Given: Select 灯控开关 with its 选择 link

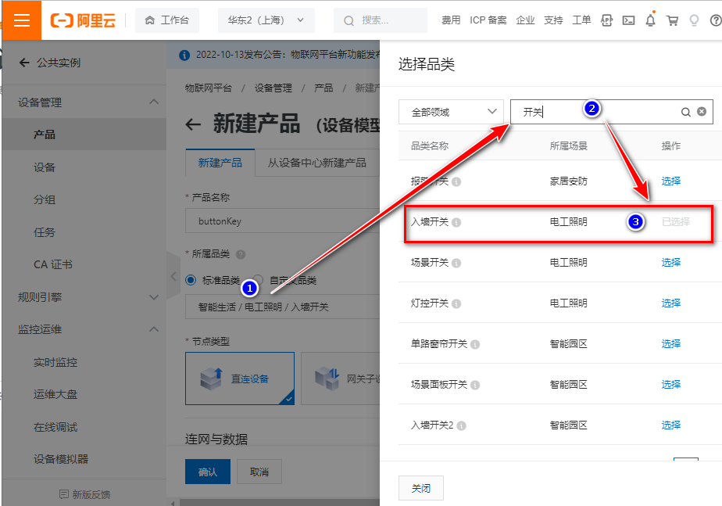Looking at the screenshot, I should (670, 303).
